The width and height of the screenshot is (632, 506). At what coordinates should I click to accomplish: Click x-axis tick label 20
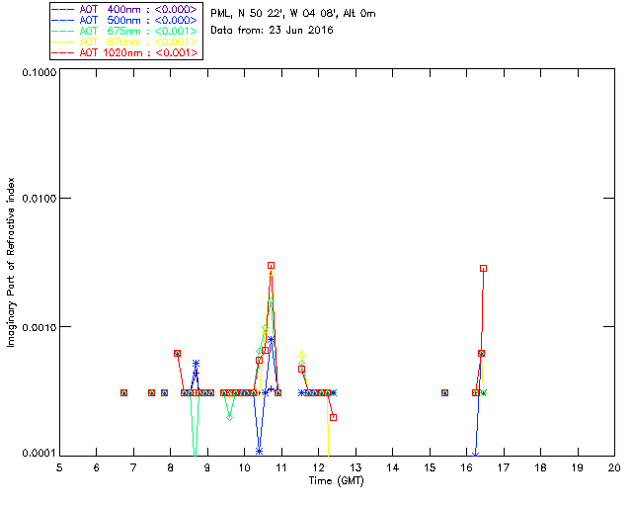click(x=614, y=467)
